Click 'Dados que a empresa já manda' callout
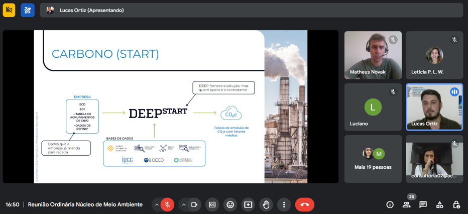468x214 pixels. [66, 148]
